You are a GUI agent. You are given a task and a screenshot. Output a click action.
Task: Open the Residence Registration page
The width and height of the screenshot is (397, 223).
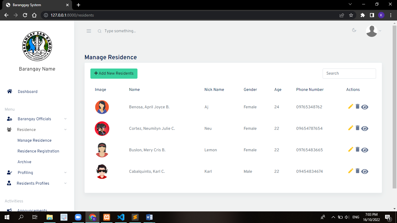(38, 151)
